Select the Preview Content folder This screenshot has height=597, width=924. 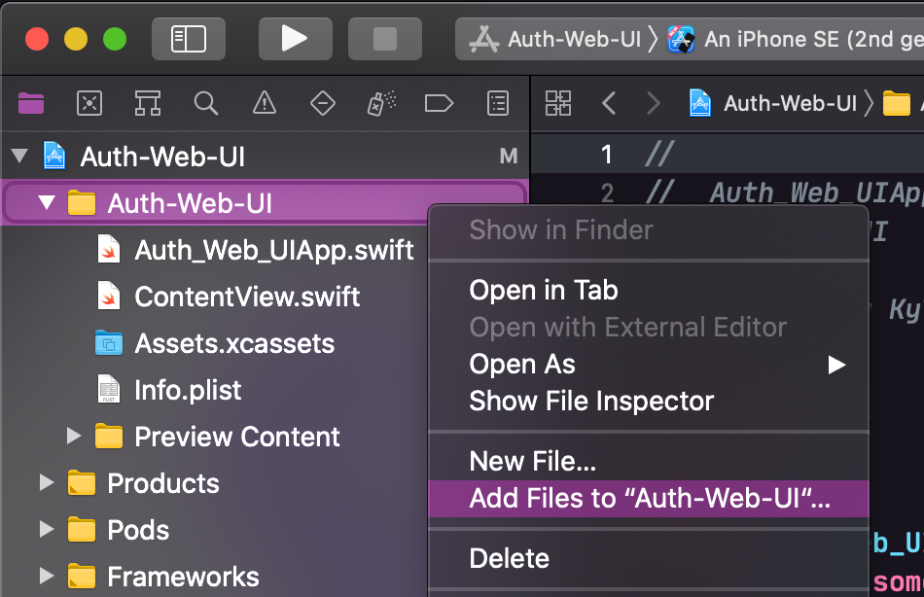(237, 437)
